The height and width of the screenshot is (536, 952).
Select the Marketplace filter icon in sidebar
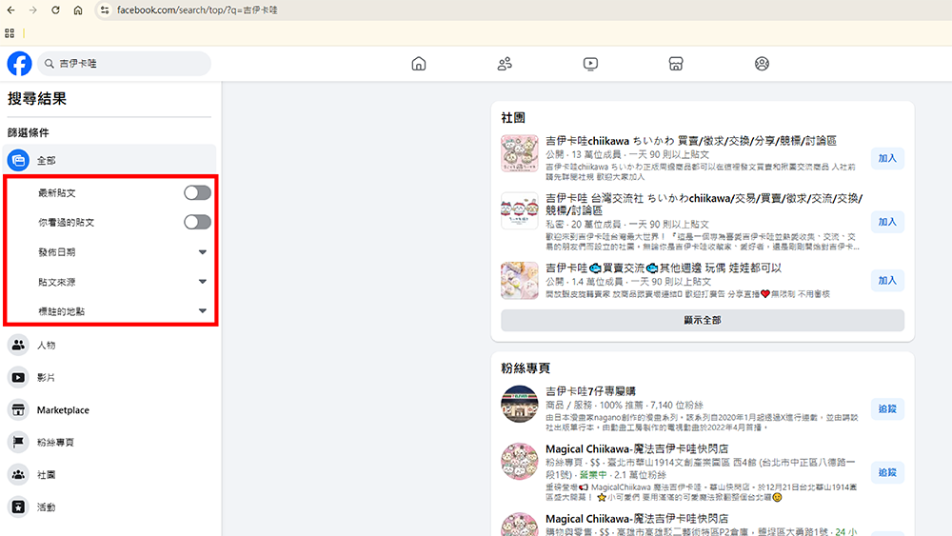point(18,409)
